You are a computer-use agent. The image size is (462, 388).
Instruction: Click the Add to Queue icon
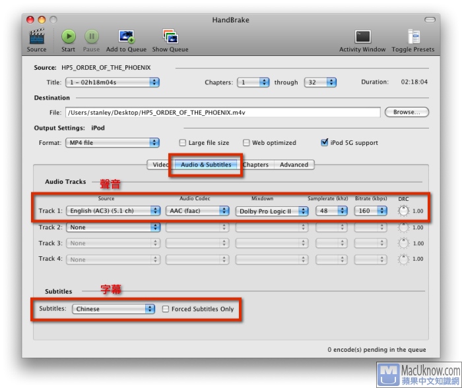[x=126, y=37]
